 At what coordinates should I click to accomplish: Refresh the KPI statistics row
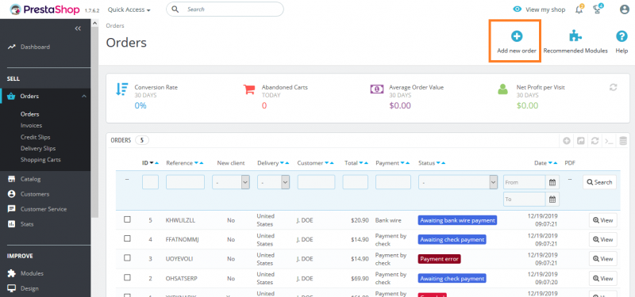click(613, 87)
